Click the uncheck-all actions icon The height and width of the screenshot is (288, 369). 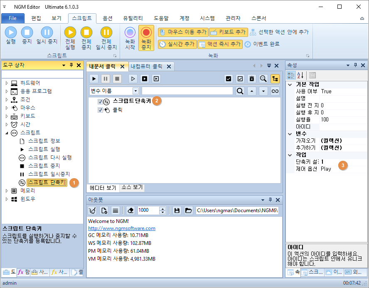pos(240,79)
